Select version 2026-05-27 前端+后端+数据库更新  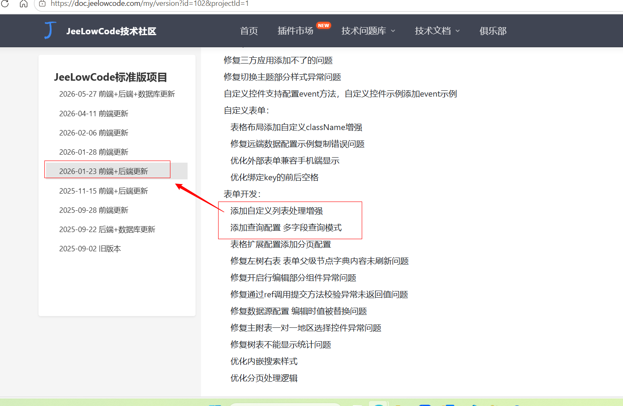pyautogui.click(x=117, y=94)
